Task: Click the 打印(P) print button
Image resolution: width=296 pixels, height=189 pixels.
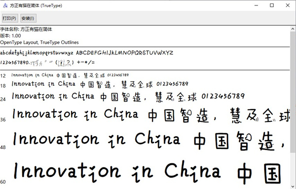Action: (10, 18)
